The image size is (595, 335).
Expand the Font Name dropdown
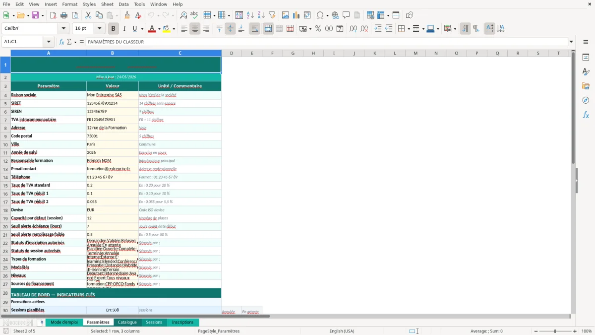pyautogui.click(x=63, y=29)
